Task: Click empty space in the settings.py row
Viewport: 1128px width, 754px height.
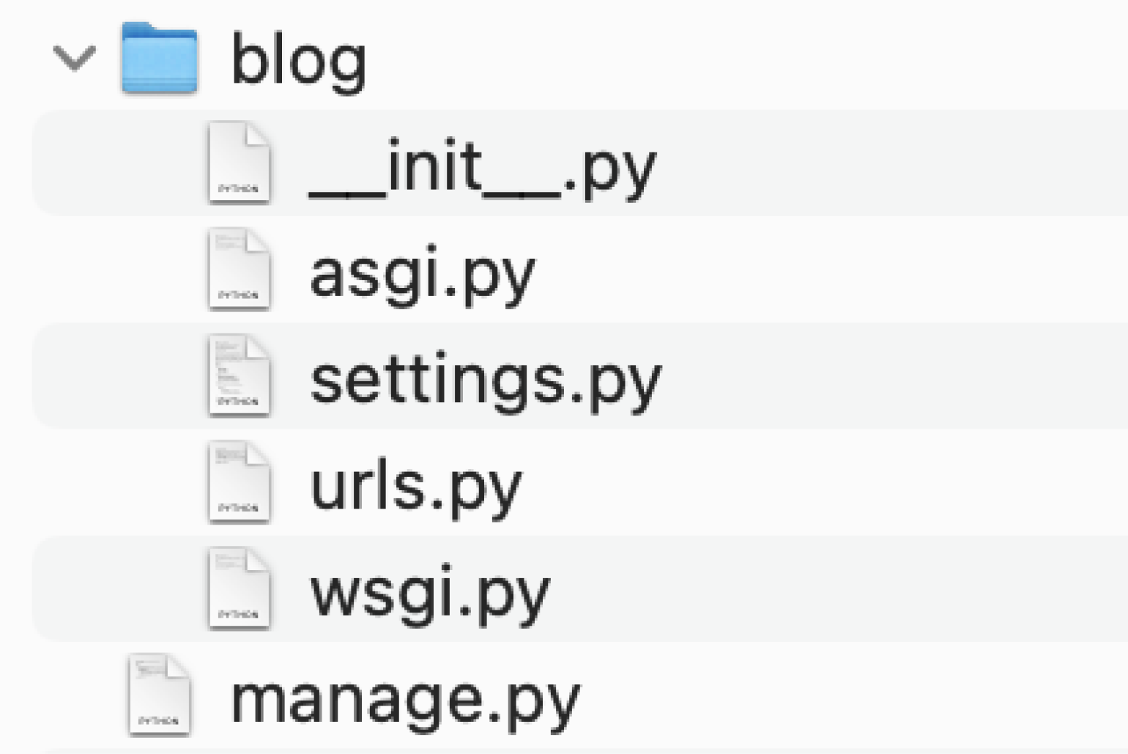Action: coord(879,375)
